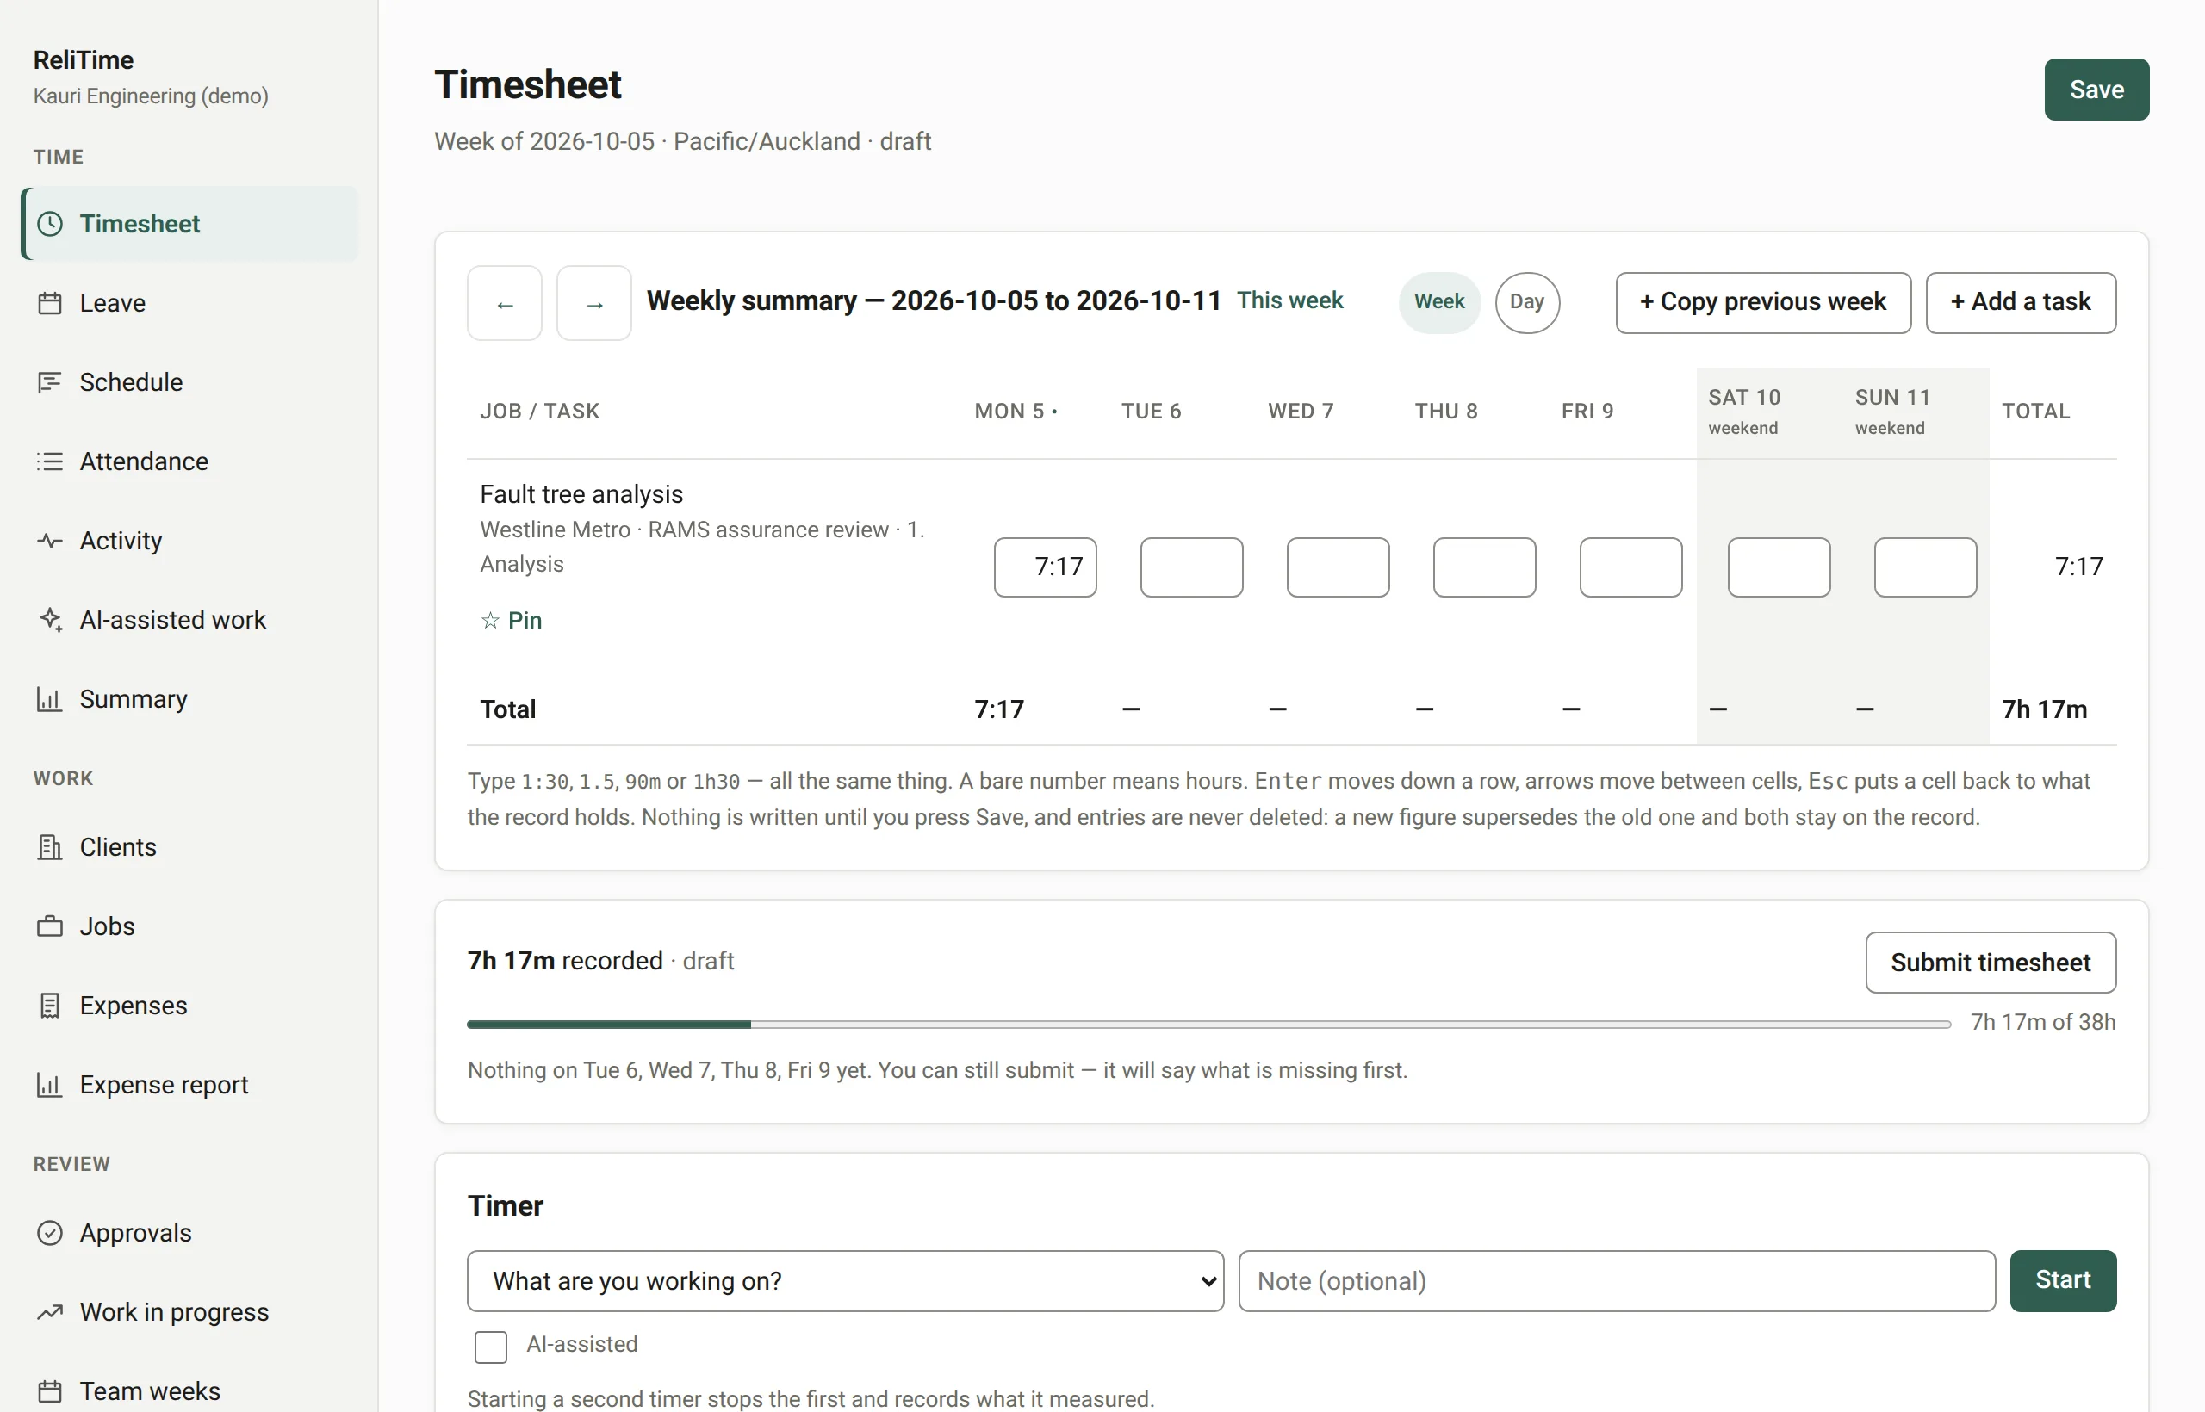Click the recorded hours progress bar

click(1209, 1025)
